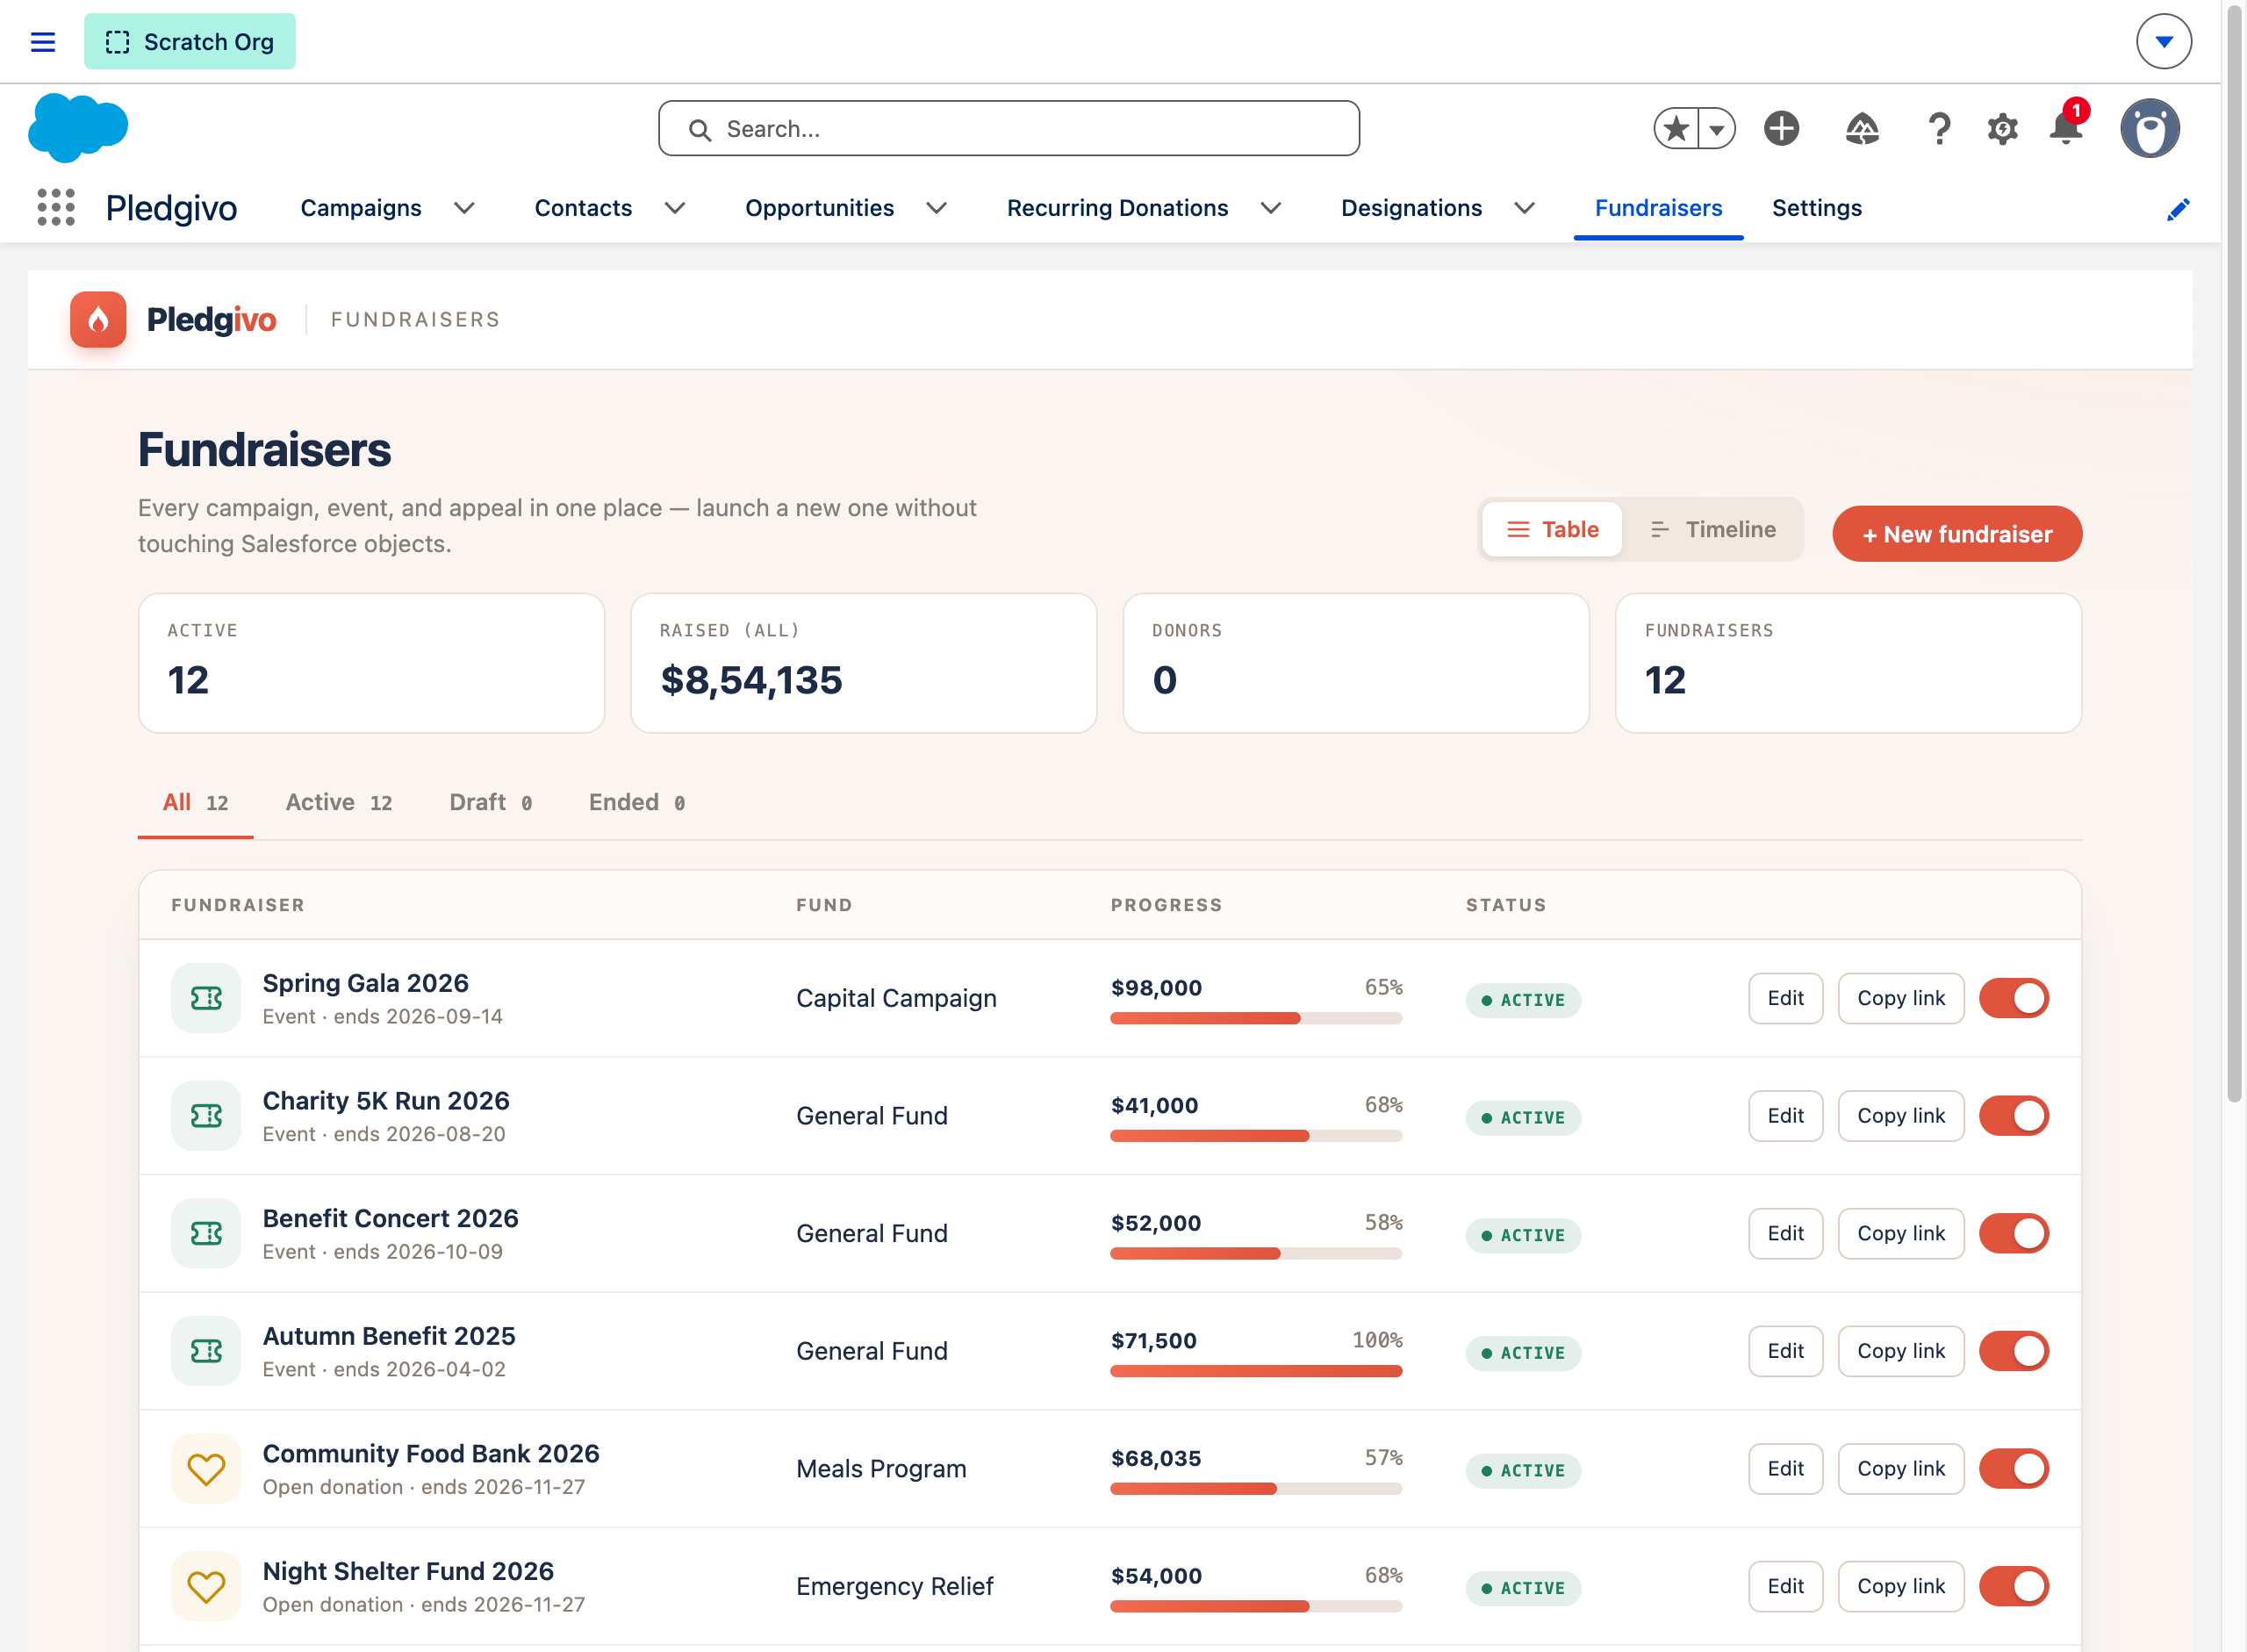Viewport: 2247px width, 1652px height.
Task: Click the Community Food Bank 2026 progress bar
Action: click(x=1256, y=1489)
